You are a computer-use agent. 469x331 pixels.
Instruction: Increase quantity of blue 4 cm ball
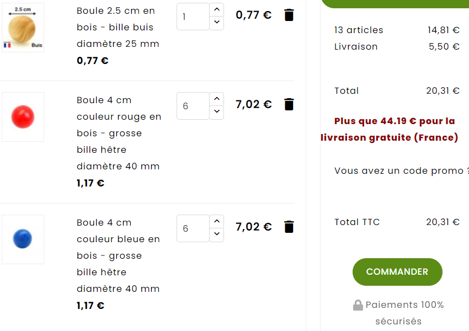[217, 222]
